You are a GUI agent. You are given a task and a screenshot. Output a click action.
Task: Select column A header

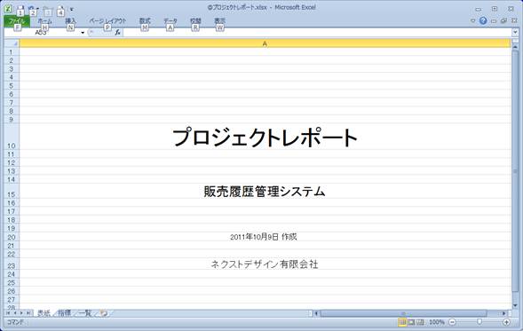pos(265,43)
